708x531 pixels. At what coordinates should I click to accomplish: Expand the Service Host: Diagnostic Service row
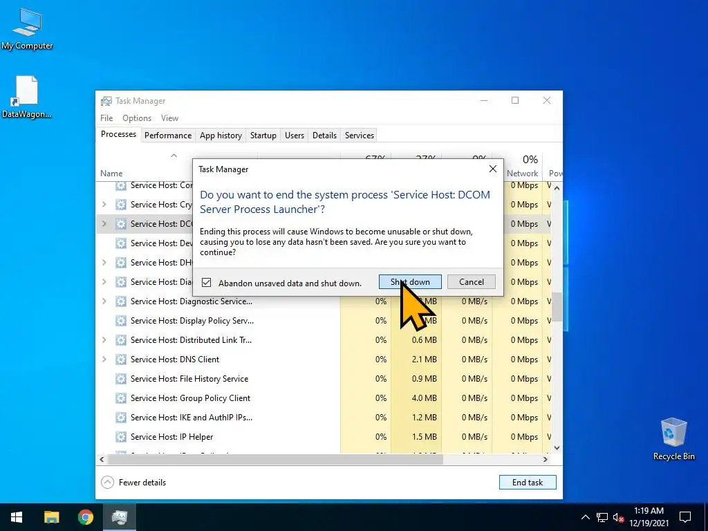104,301
